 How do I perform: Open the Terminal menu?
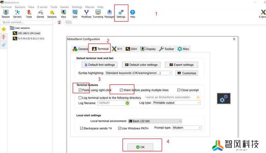pos(6,7)
